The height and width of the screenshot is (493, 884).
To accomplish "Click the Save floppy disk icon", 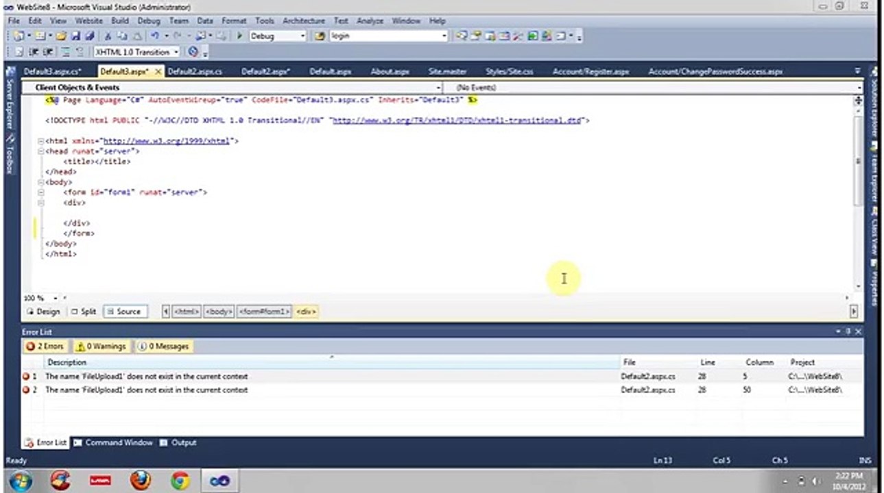I will [75, 36].
